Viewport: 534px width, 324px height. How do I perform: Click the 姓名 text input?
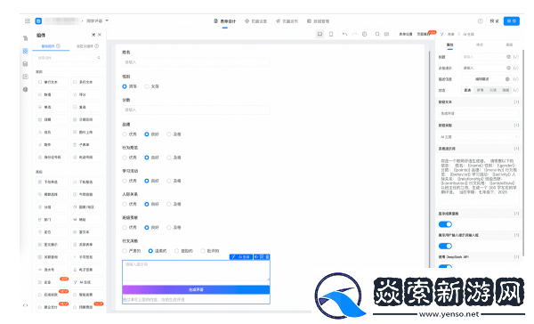click(196, 62)
